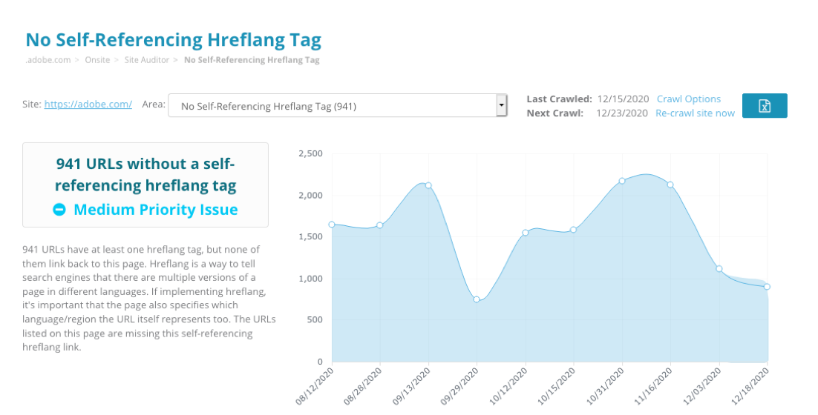Click the 10/12/2020 chart data point
This screenshot has height=415, width=818.
(525, 233)
